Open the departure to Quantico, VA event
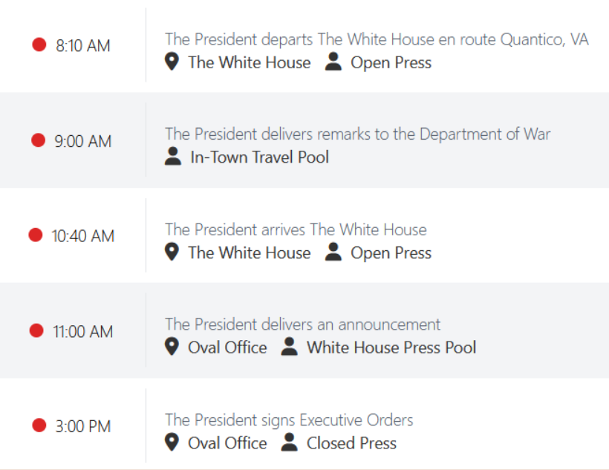Screen dimensions: 609x470 coord(377,39)
